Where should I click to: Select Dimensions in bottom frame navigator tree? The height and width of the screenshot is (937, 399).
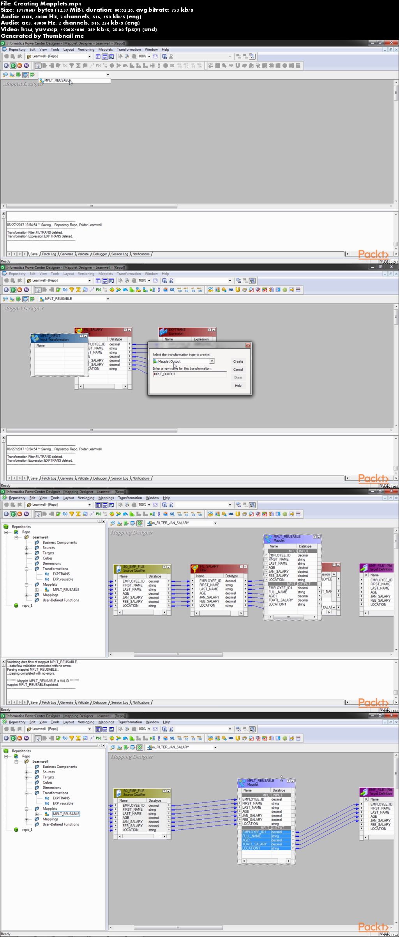pos(52,788)
